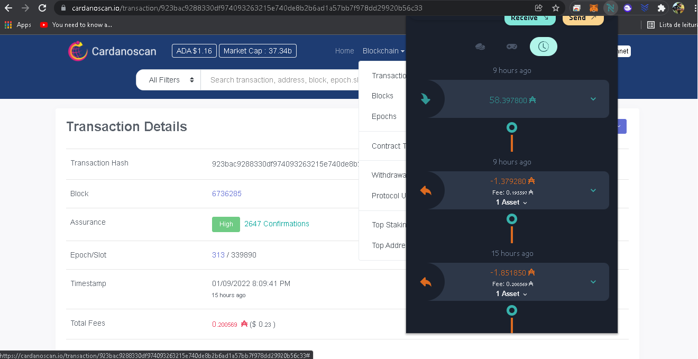Open the assets tab in Nami wallet
Viewport: 698px width, 359px height.
(480, 47)
